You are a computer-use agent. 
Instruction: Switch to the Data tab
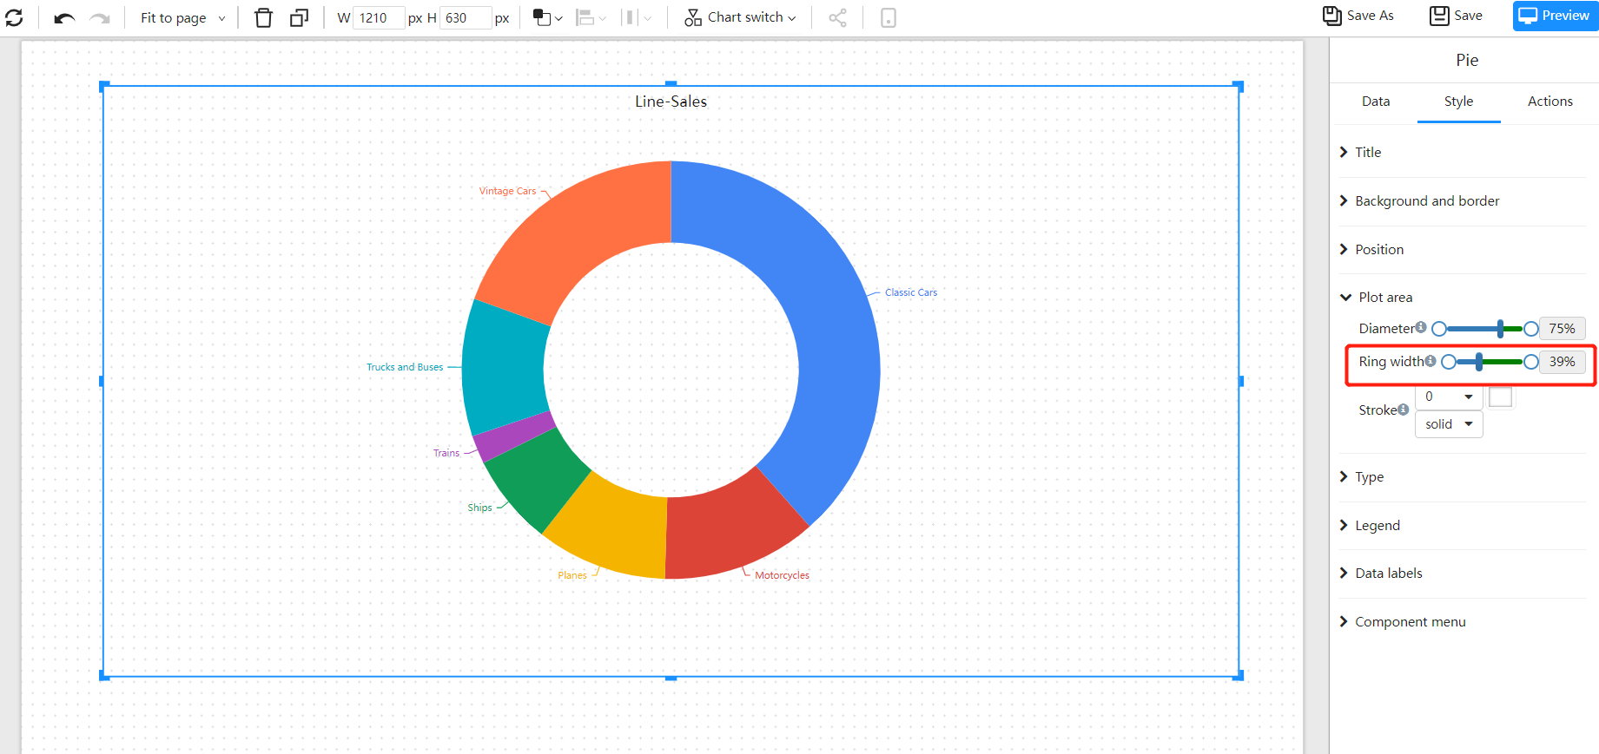[1376, 102]
